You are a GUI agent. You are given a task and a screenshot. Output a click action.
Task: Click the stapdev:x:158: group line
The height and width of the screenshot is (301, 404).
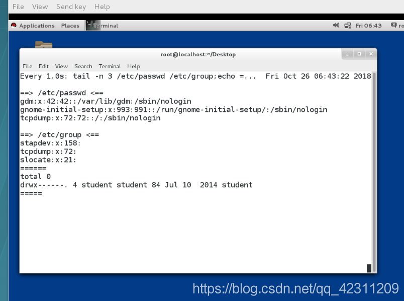click(x=50, y=143)
